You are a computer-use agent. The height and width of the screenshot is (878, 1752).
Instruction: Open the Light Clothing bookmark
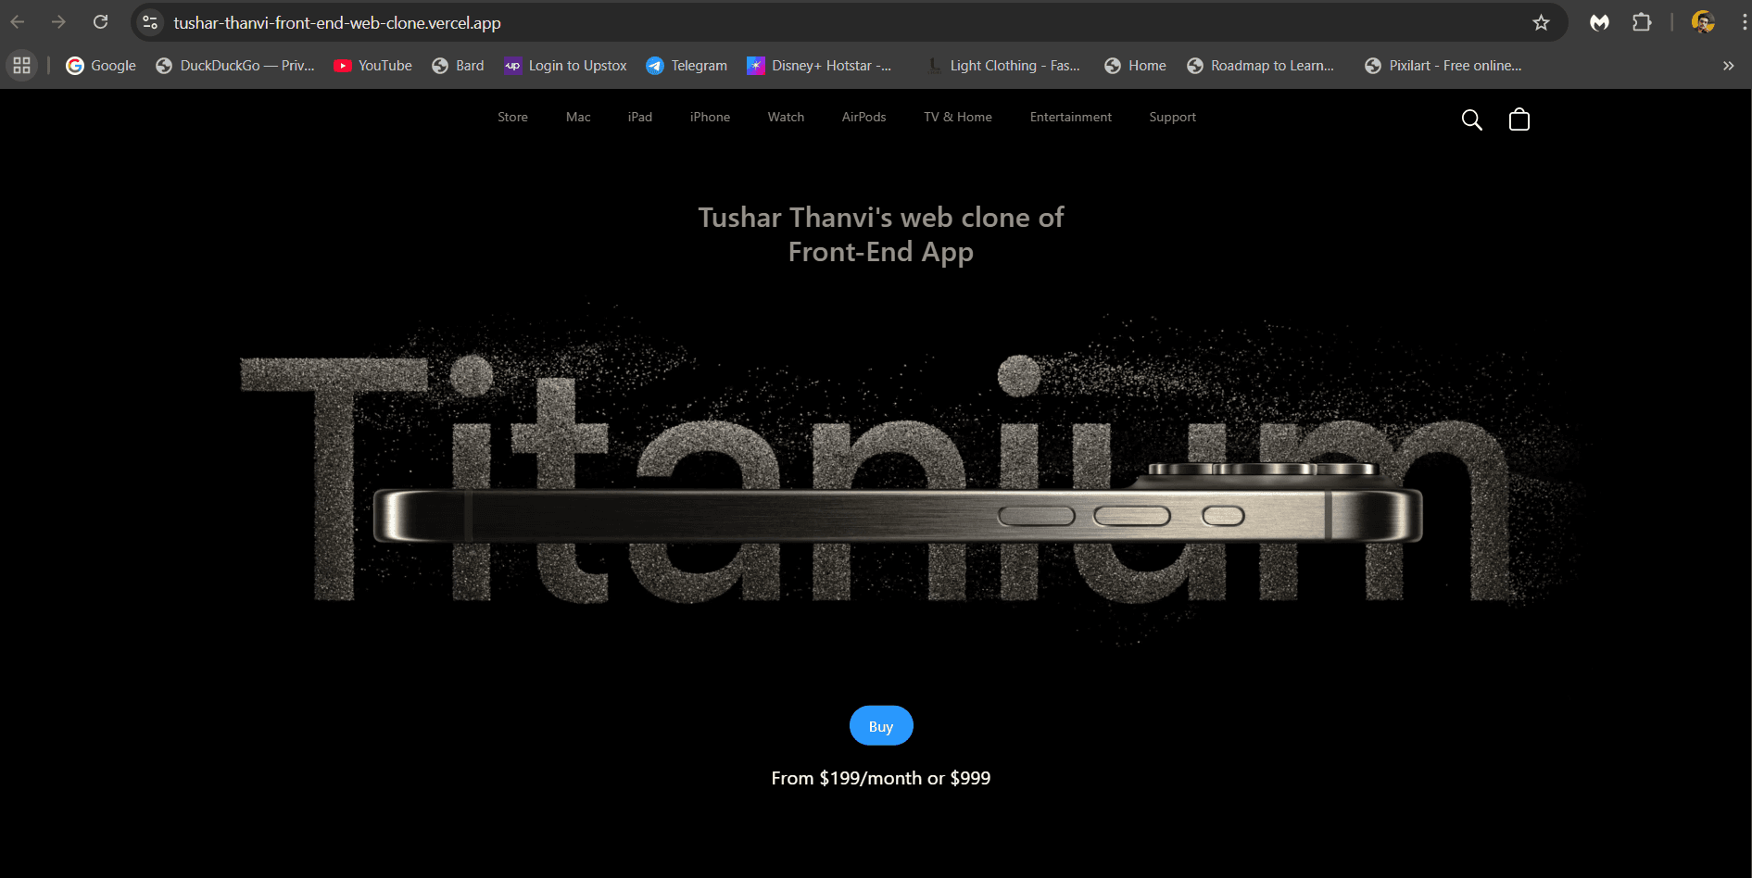[x=1003, y=66]
